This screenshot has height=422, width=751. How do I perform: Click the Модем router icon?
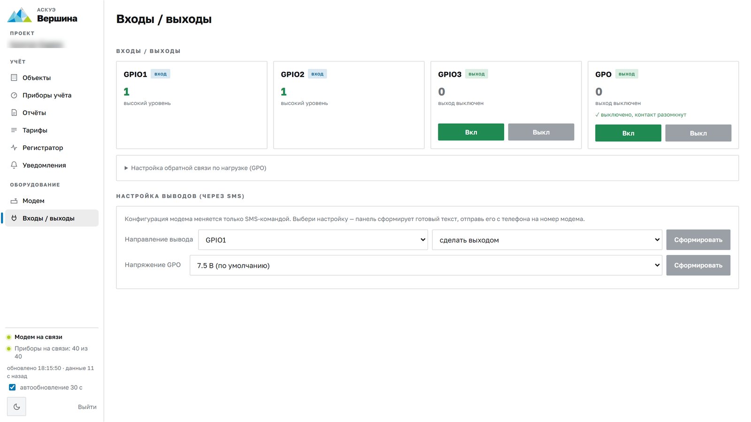pos(14,201)
